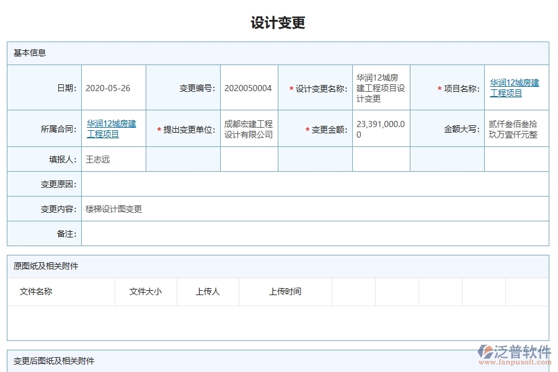Viewport: 558px width, 372px height.
Task: Select the 变更金额 field showing 23,391,000.00
Action: point(379,128)
